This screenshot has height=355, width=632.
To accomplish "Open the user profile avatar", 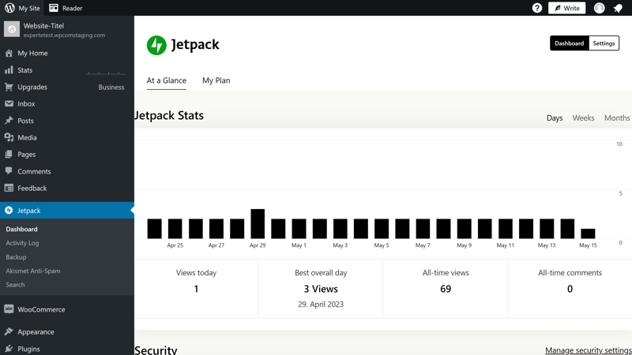I will [600, 8].
